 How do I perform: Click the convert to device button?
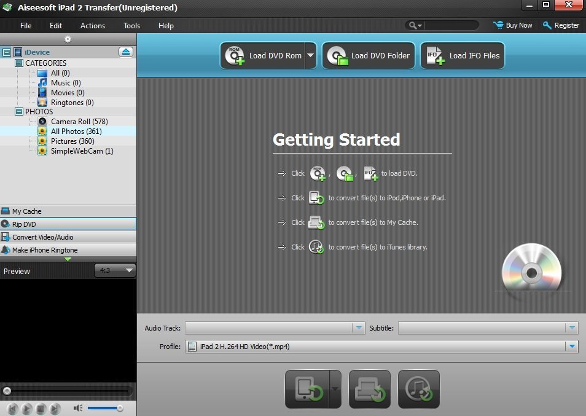(x=307, y=389)
